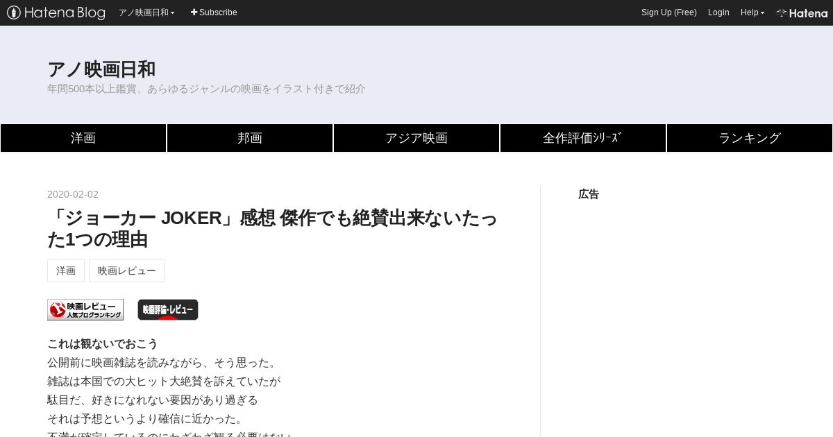Image resolution: width=833 pixels, height=437 pixels.
Task: Click the 映画レビュー category tag
Action: tap(127, 271)
